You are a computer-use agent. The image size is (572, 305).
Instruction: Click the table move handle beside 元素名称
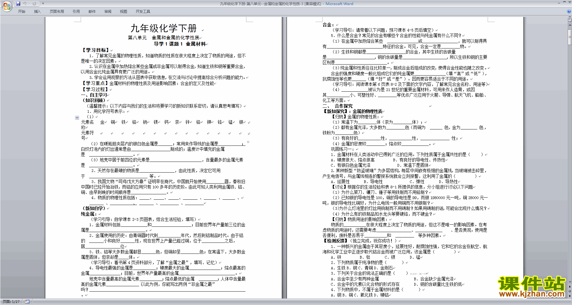pyautogui.click(x=77, y=118)
